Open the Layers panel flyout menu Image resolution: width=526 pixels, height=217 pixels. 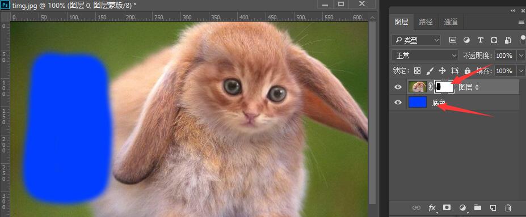pyautogui.click(x=521, y=22)
